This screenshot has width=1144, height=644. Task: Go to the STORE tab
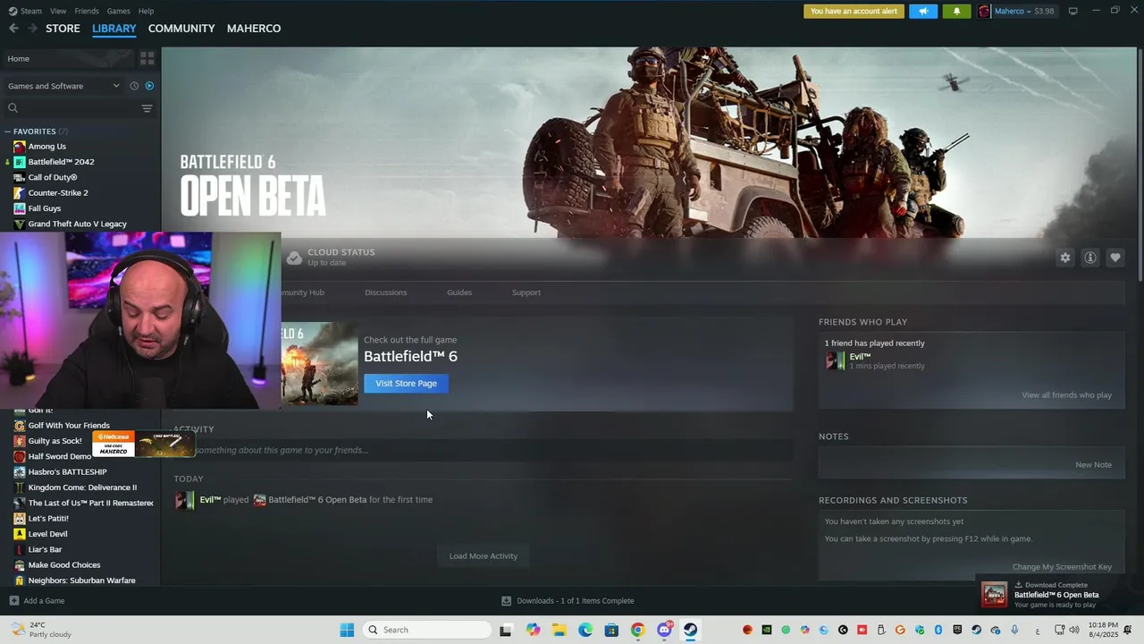(x=63, y=29)
